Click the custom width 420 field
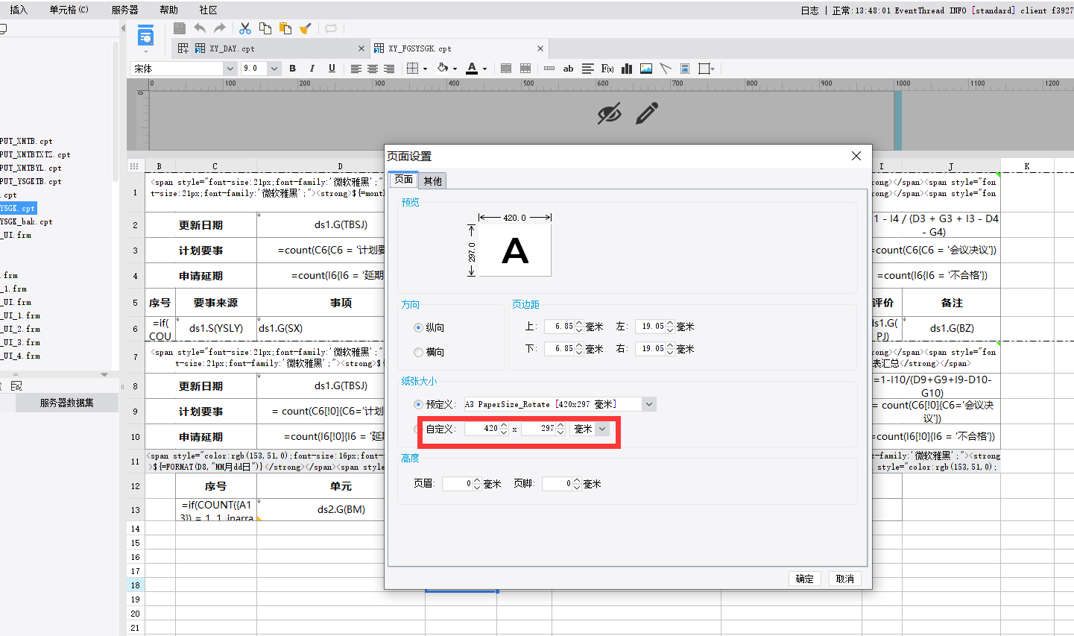1074x636 pixels. tap(481, 429)
